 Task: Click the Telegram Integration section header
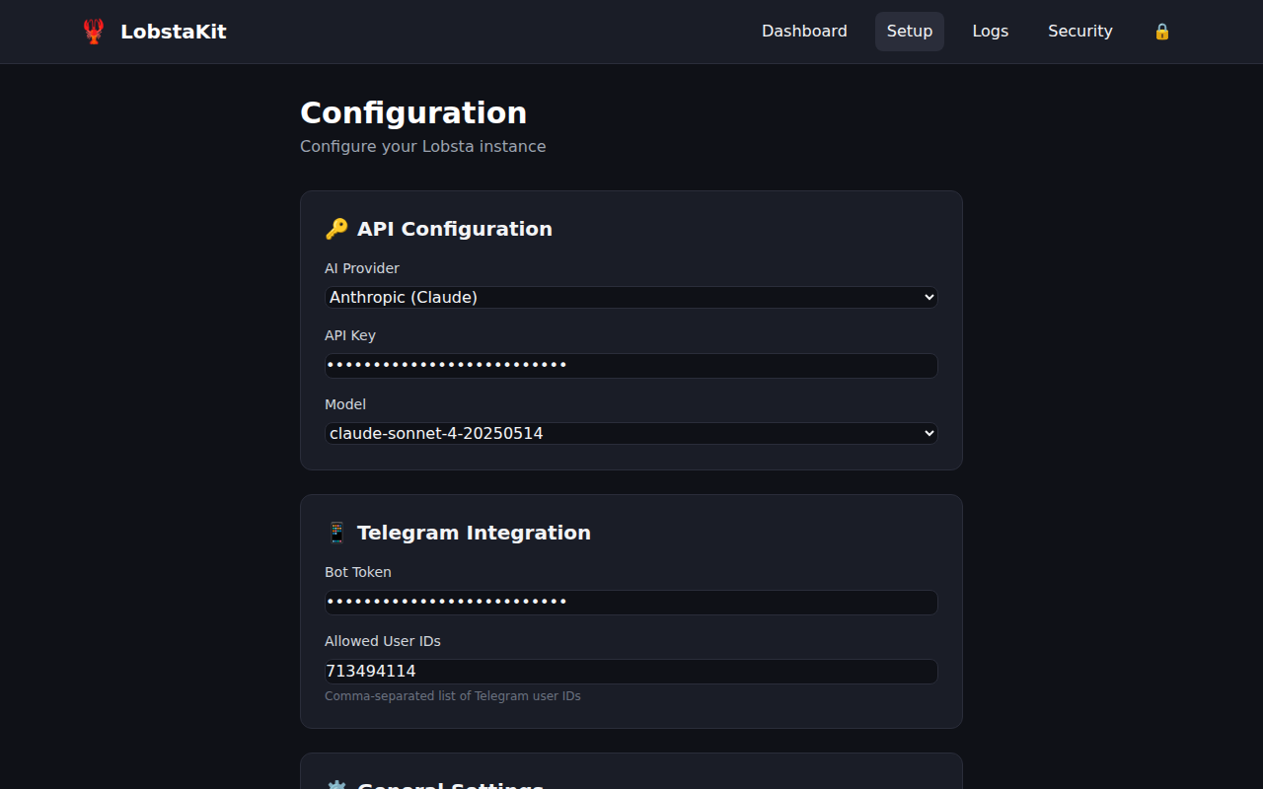pyautogui.click(x=474, y=532)
